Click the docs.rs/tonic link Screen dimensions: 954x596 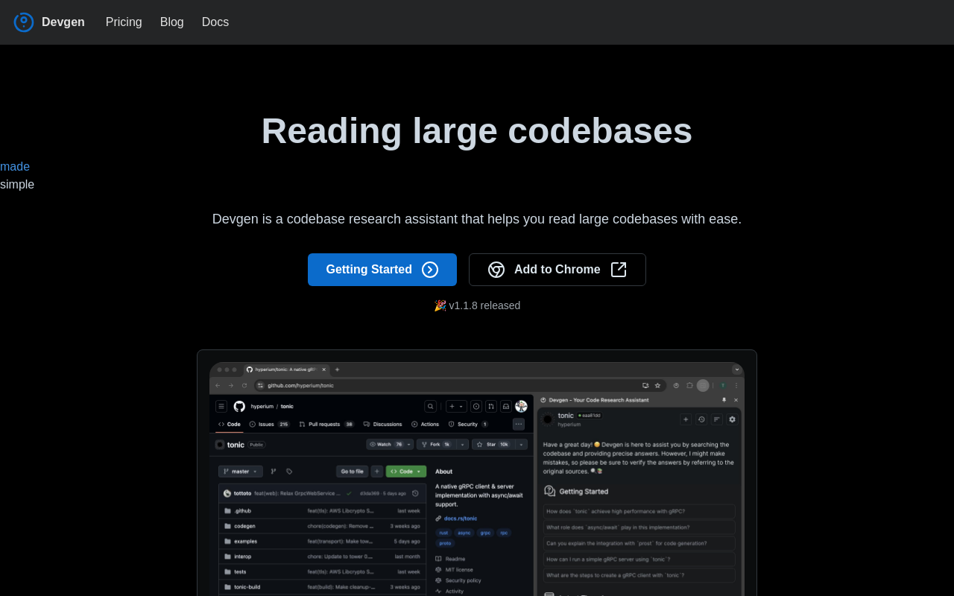[x=461, y=519]
